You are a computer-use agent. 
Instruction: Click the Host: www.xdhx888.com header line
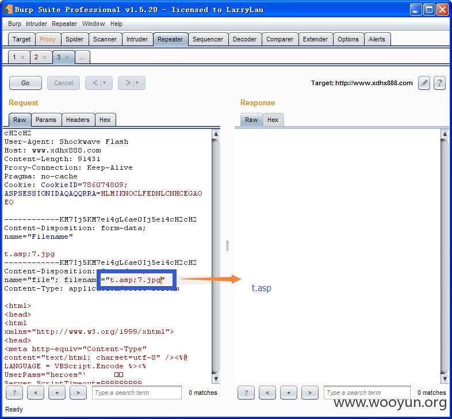click(52, 150)
